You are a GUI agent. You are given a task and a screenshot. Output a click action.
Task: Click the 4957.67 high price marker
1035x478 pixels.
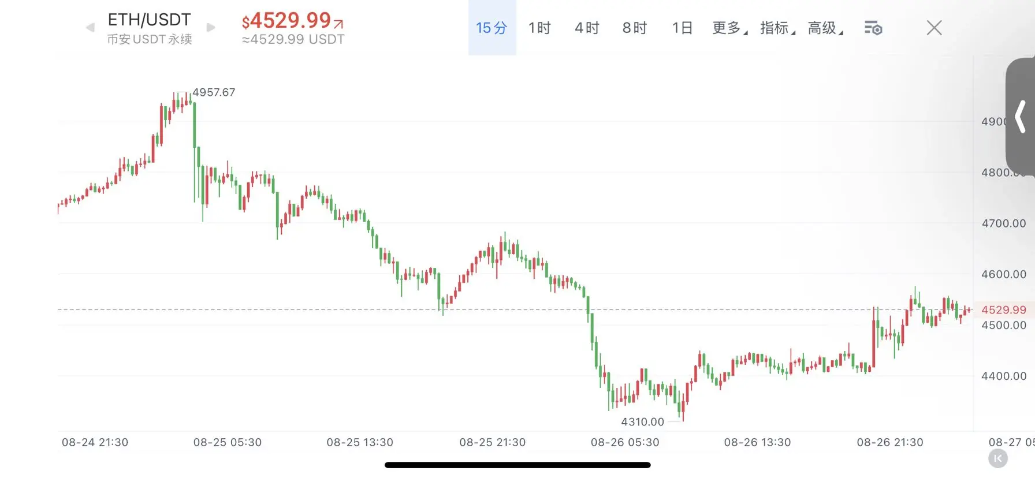(214, 92)
